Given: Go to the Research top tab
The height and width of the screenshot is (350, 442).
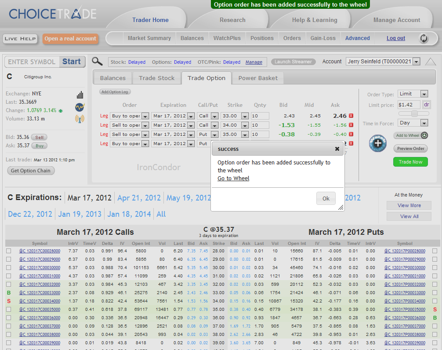Looking at the screenshot, I should point(232,20).
